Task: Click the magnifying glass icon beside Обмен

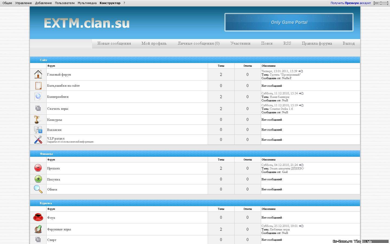Action: [x=38, y=189]
